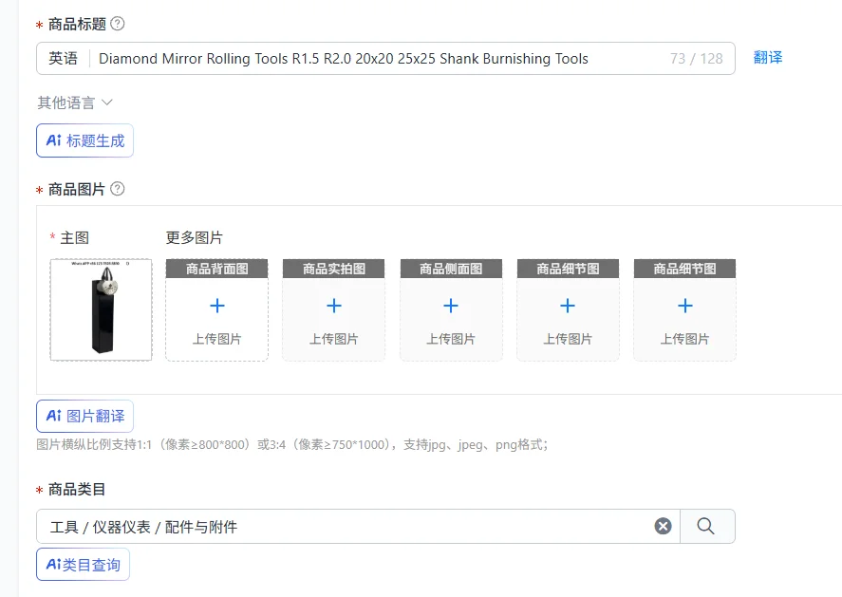Click the plus icon under 商品侧面图
Image resolution: width=842 pixels, height=597 pixels.
pyautogui.click(x=451, y=306)
